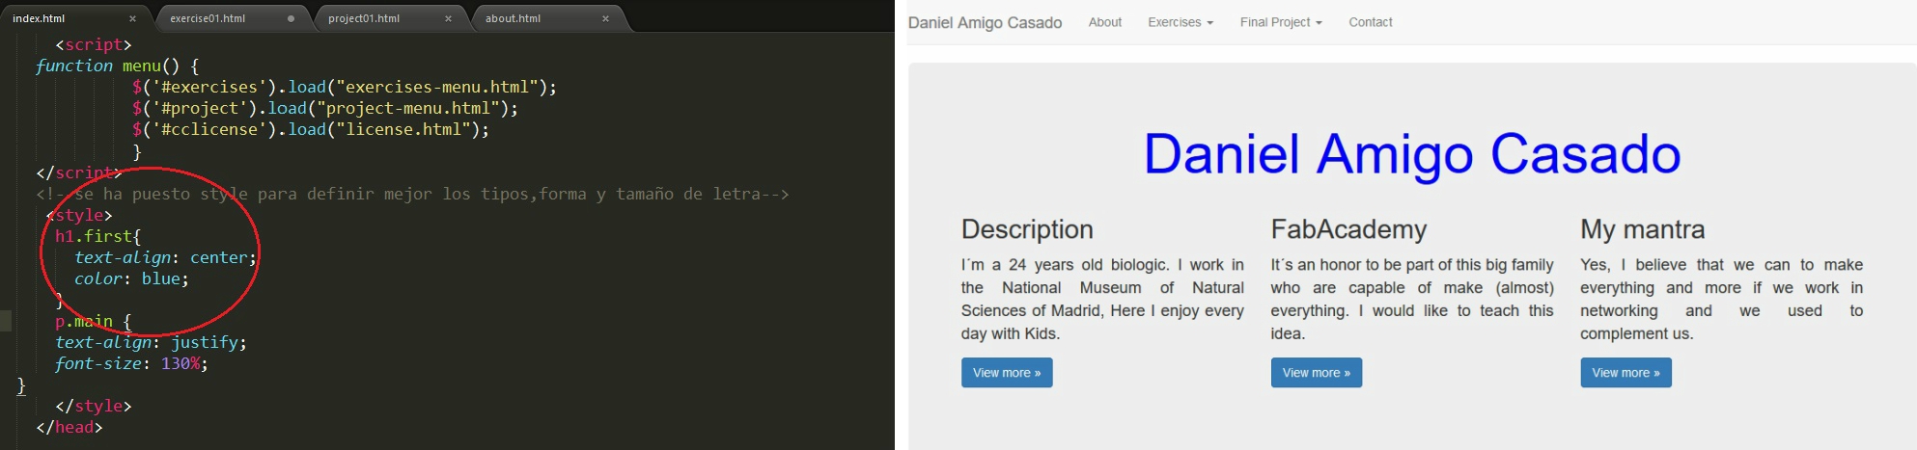Click the 'h1.first{' selector line
This screenshot has width=1917, height=450.
pos(97,236)
